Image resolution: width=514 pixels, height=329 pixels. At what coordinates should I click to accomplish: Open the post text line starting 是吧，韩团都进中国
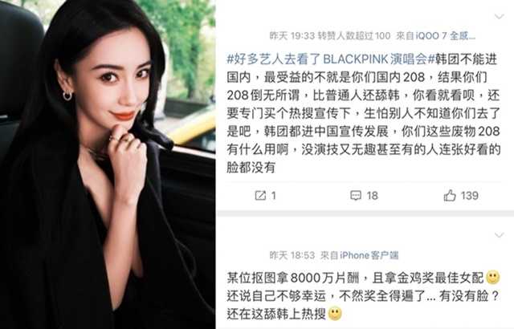point(363,132)
